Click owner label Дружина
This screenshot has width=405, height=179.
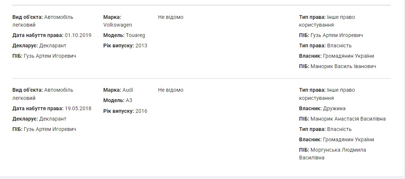coord(334,108)
